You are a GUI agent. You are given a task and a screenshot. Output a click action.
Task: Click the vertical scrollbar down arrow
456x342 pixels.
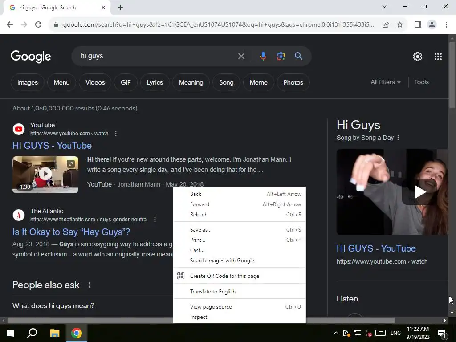[x=452, y=313]
